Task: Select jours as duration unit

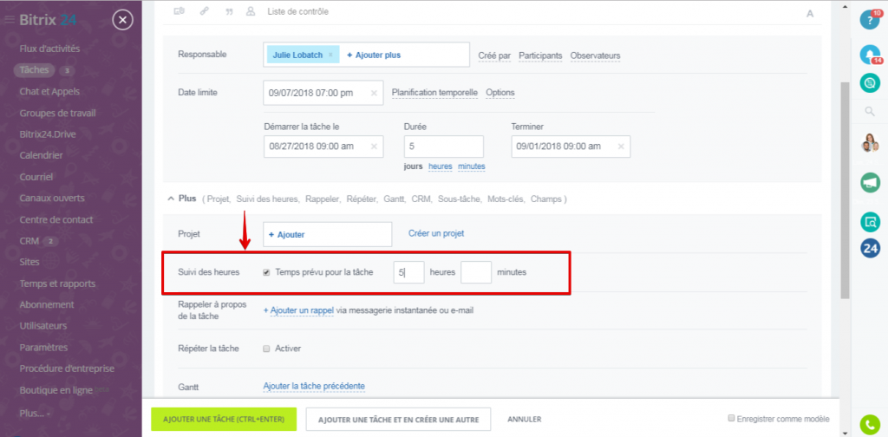Action: [414, 166]
